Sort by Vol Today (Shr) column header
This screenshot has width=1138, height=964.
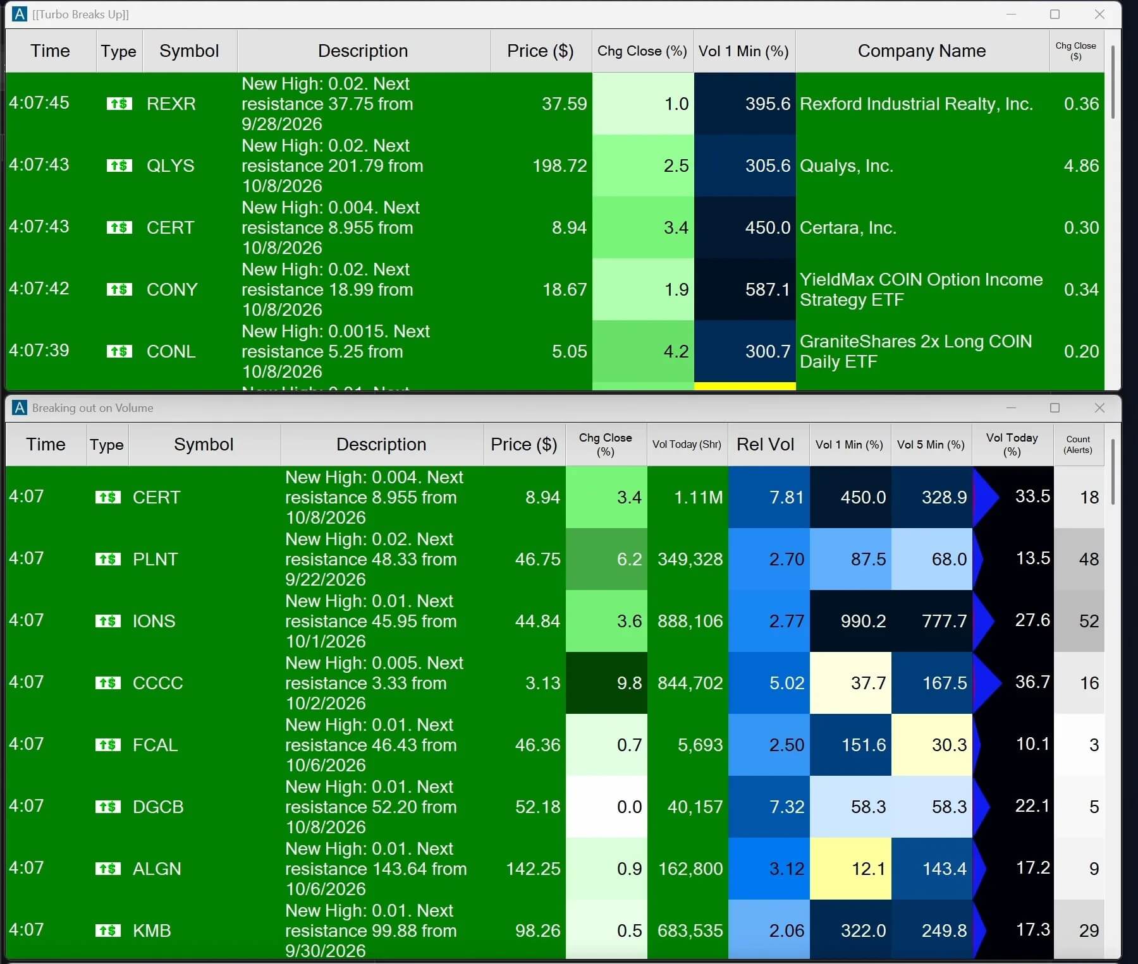coord(687,444)
